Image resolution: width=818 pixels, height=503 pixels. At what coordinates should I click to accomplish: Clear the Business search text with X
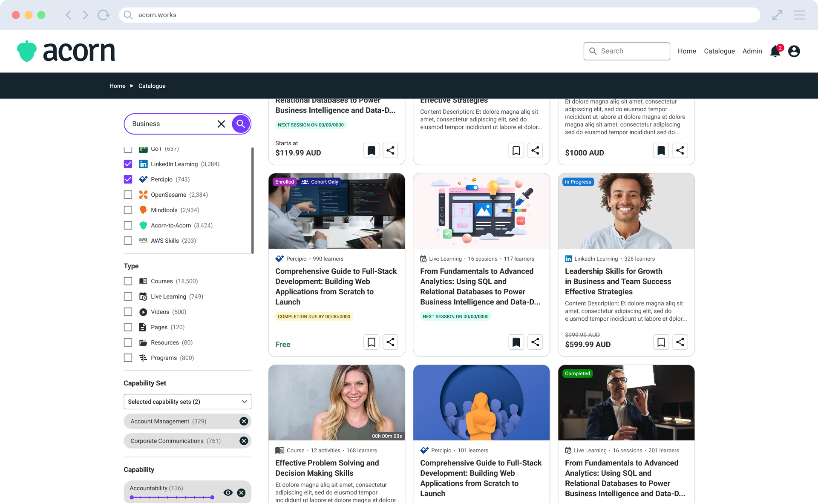221,124
